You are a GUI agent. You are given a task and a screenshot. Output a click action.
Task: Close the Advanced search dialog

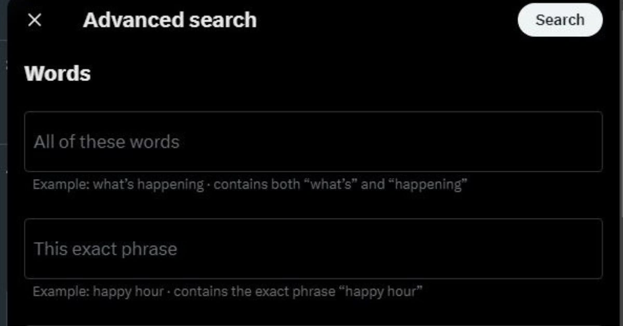34,21
